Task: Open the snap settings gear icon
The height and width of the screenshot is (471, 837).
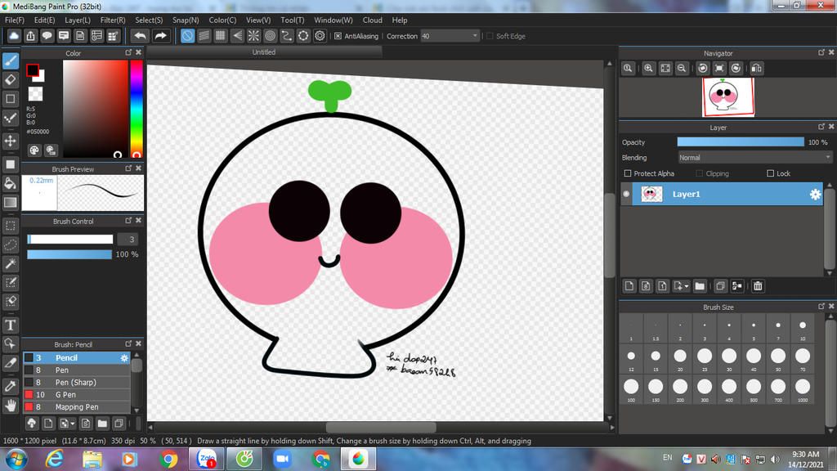Action: coord(320,36)
